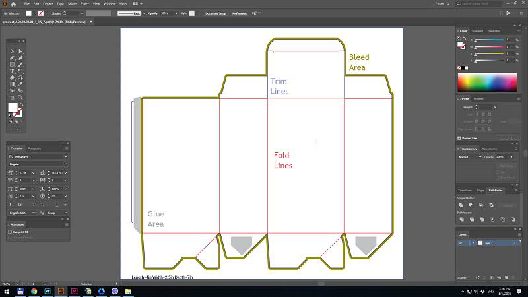Click the Unite shape mode icon
528x297 pixels.
click(461, 205)
